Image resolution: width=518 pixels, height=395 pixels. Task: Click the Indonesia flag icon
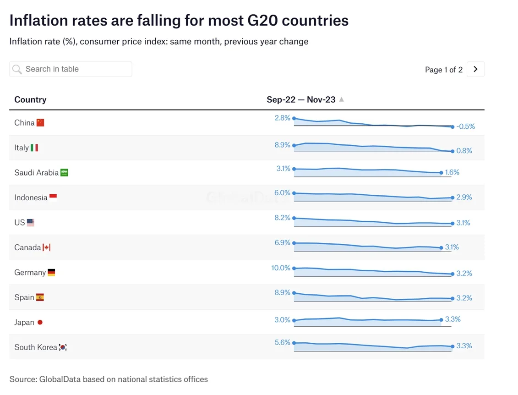(x=53, y=197)
